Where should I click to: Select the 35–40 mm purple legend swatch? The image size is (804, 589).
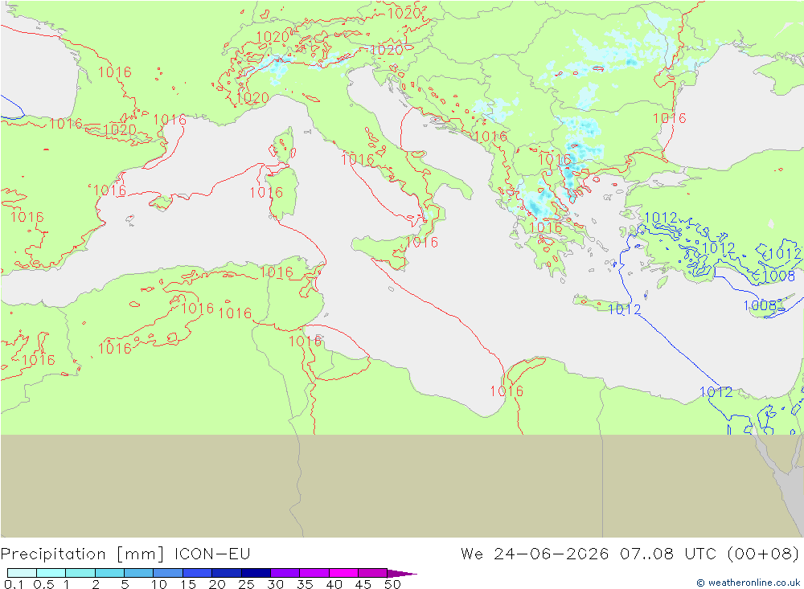tap(314, 573)
